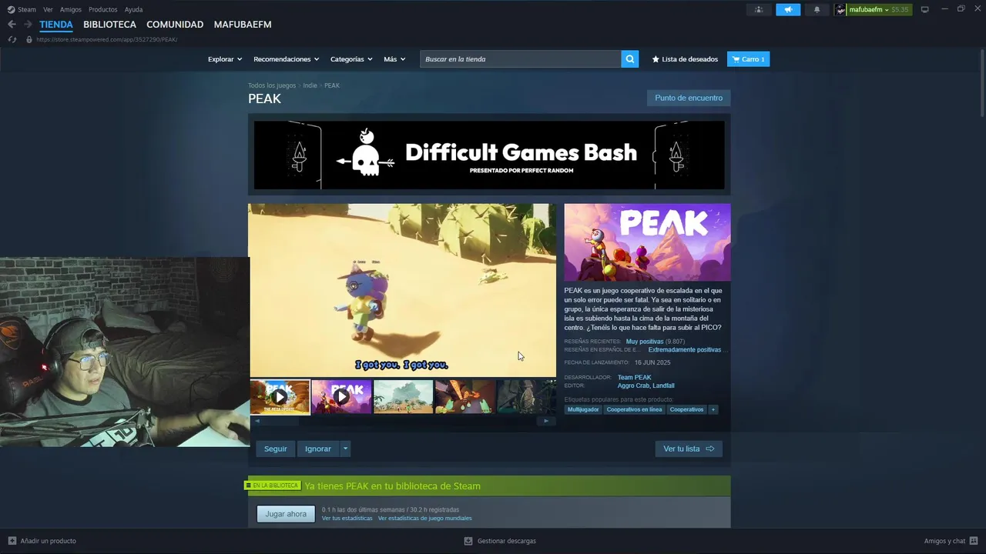Open the Ayuda menu
The width and height of the screenshot is (986, 554).
pyautogui.click(x=133, y=9)
